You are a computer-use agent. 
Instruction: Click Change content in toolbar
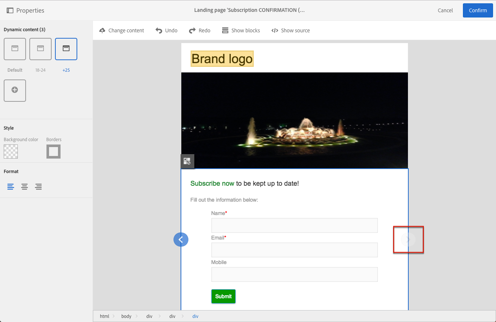tap(121, 30)
